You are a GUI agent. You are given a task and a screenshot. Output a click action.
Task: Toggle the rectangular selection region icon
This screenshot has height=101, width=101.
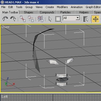[58, 19]
